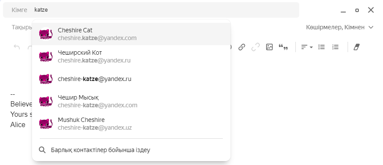
Task: Click Барлық контактілер бойынша іздеу search link
Action: 100,150
